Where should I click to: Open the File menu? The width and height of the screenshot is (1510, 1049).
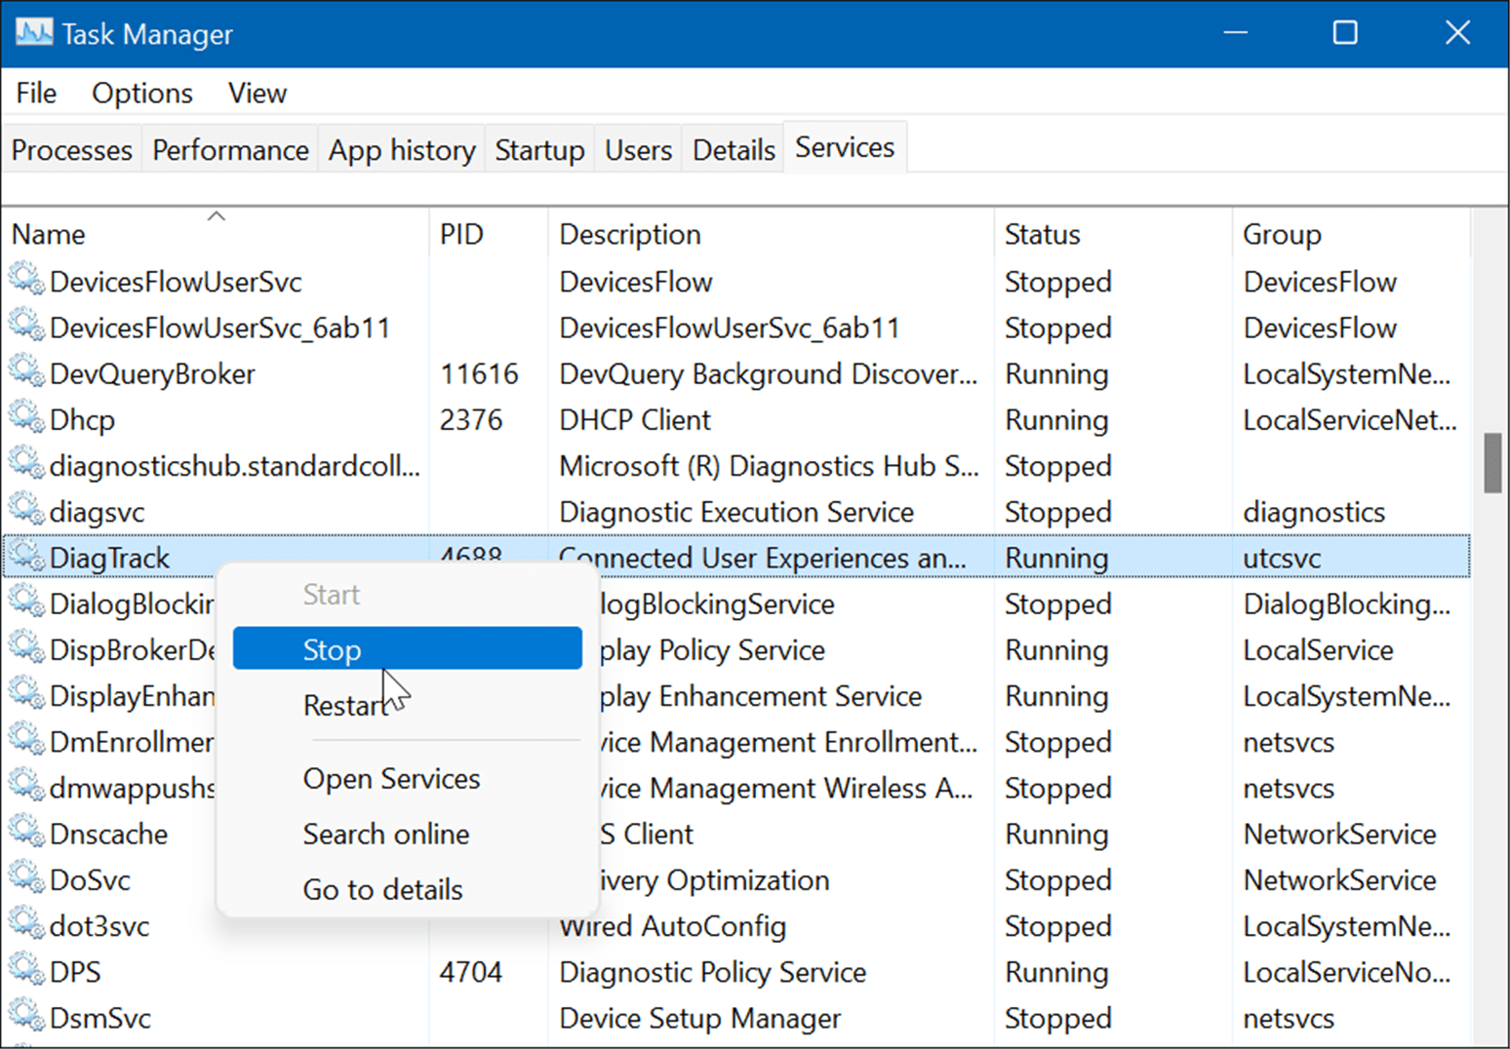36,94
